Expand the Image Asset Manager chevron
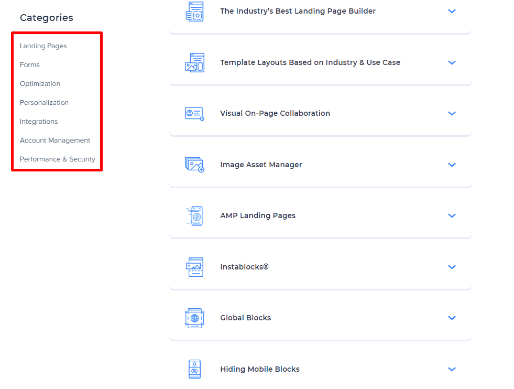The height and width of the screenshot is (389, 514). tap(452, 165)
